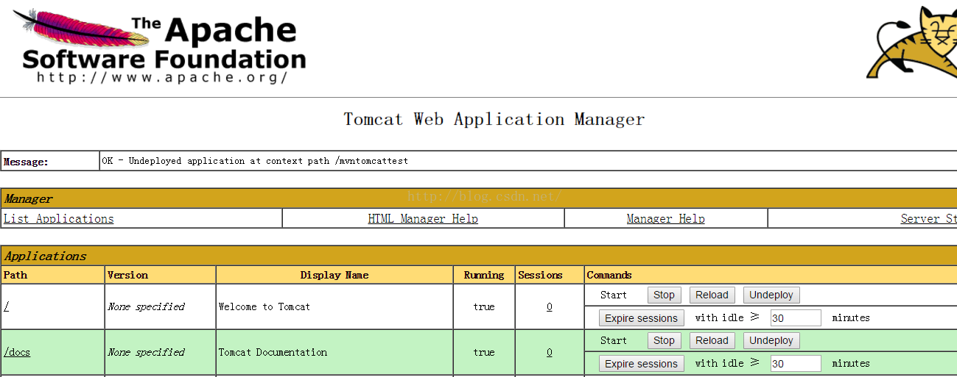Click the Apache Software Foundation logo
Screen dimensions: 957x377
pos(159,46)
